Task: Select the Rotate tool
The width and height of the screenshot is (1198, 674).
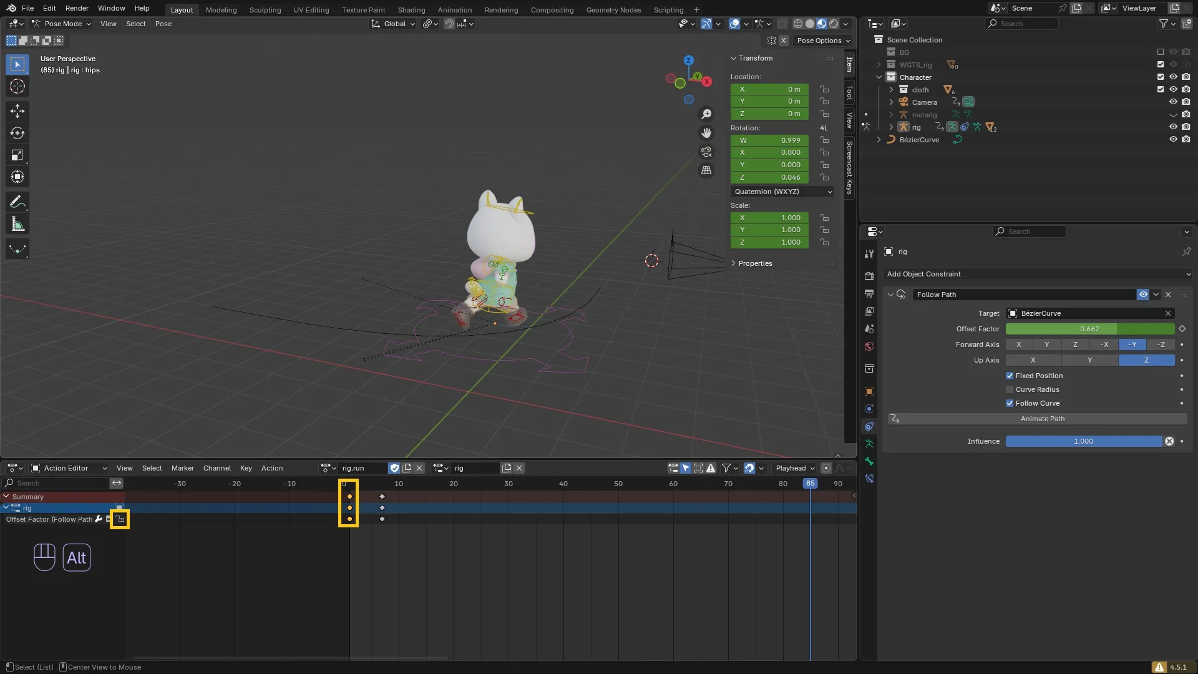Action: pos(17,133)
